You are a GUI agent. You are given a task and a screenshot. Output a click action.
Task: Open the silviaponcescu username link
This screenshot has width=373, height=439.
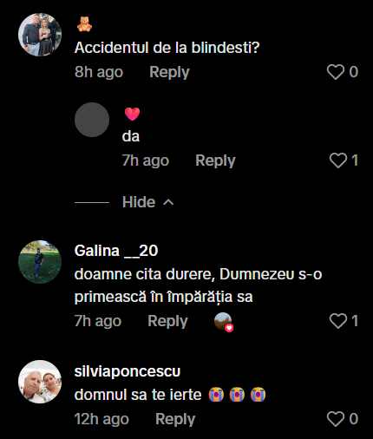coord(128,371)
